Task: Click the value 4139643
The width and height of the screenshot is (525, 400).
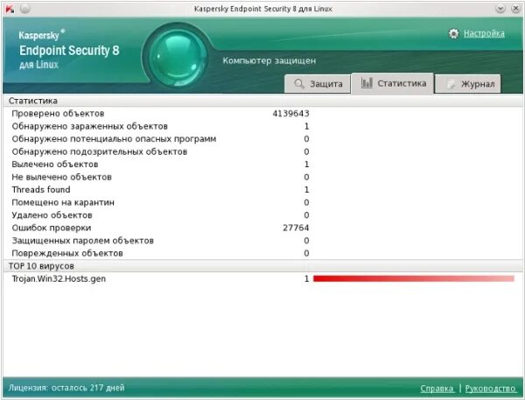Action: (x=290, y=114)
